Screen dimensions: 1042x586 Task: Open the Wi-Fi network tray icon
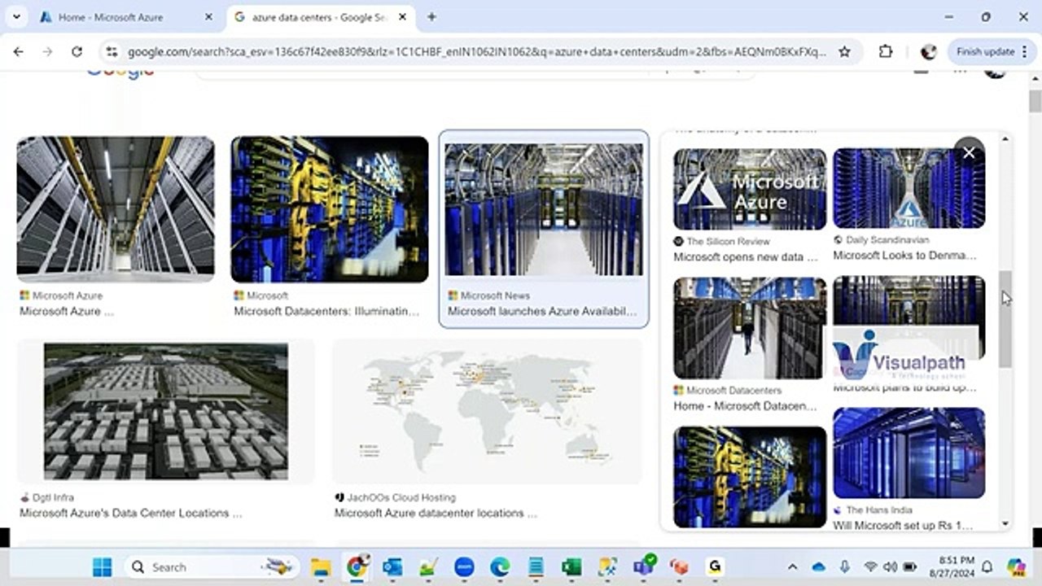[x=870, y=567]
